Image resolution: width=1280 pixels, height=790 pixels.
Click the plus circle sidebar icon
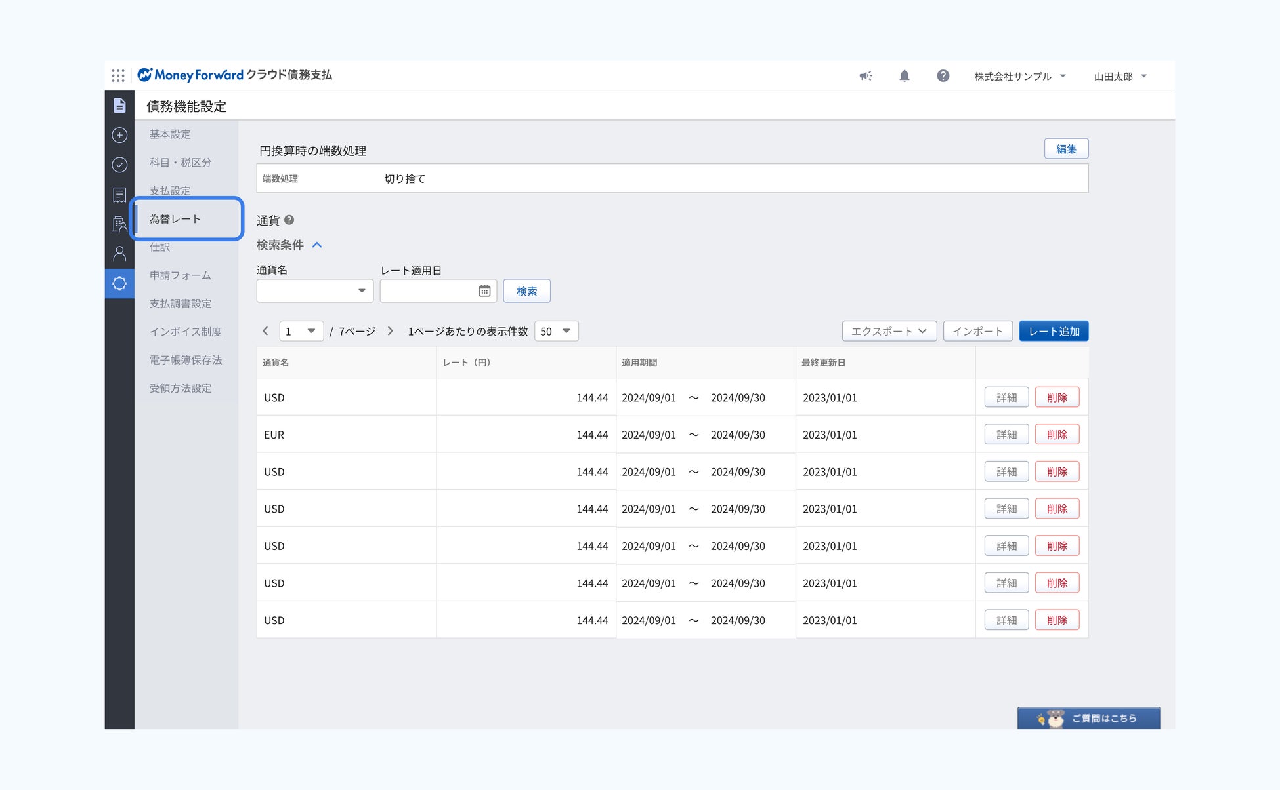[x=119, y=135]
